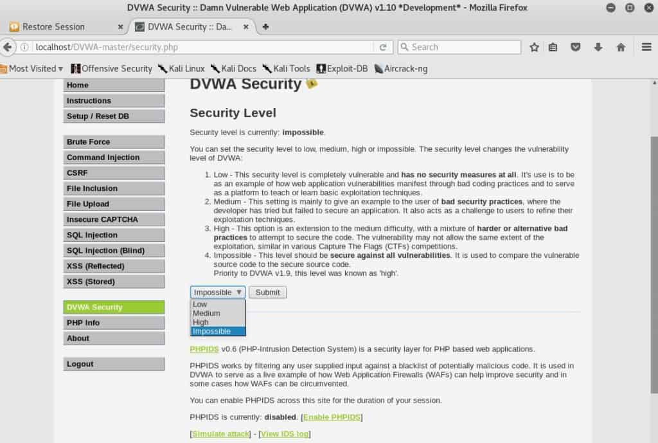Open Aircrack-ng bookmark
This screenshot has height=443, width=658.
click(x=400, y=68)
